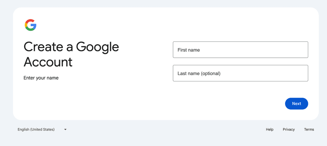Open the Privacy link in footer

click(289, 130)
